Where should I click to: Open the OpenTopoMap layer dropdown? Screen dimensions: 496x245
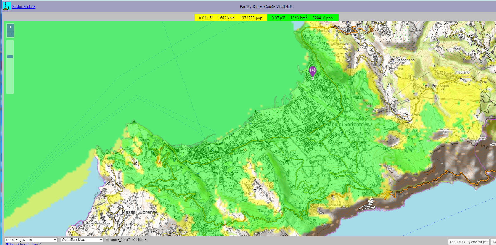(x=82, y=240)
